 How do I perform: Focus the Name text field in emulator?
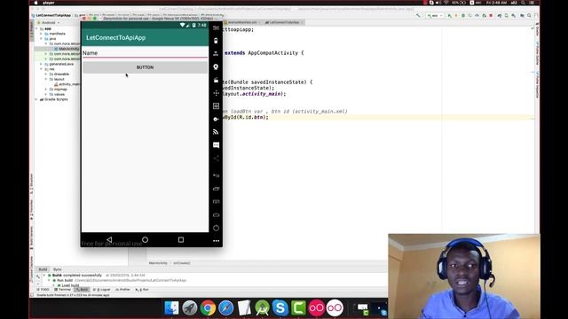[145, 53]
